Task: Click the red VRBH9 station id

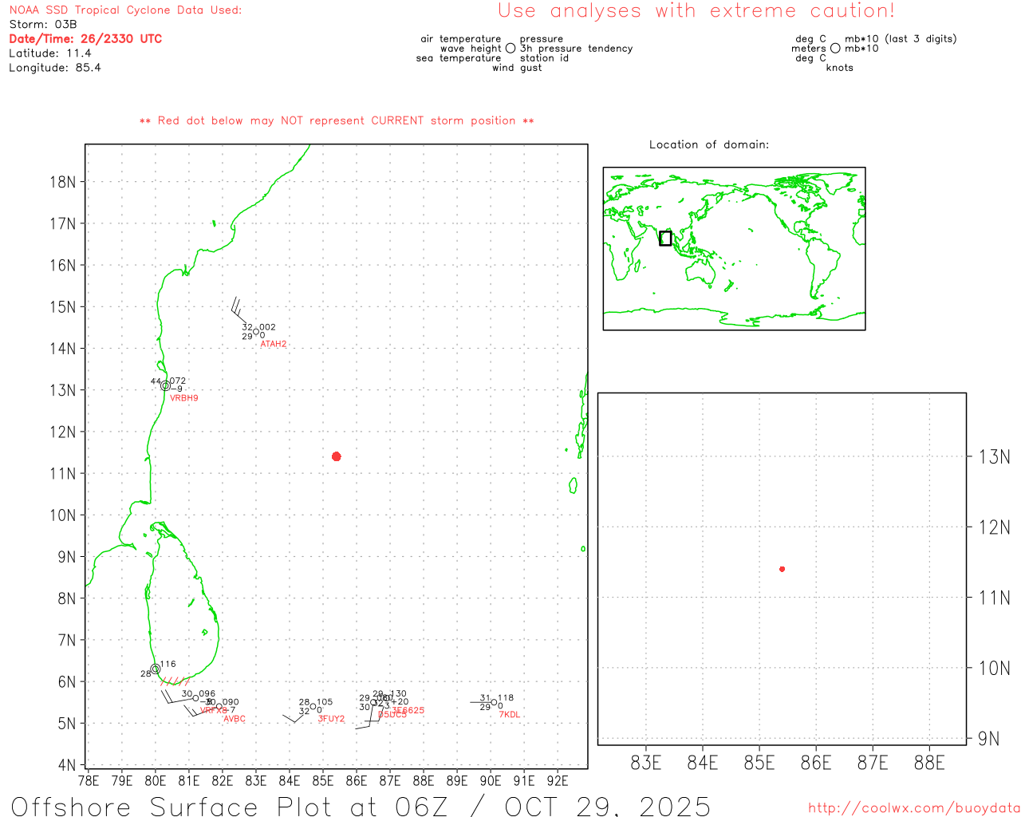Action: (x=184, y=398)
